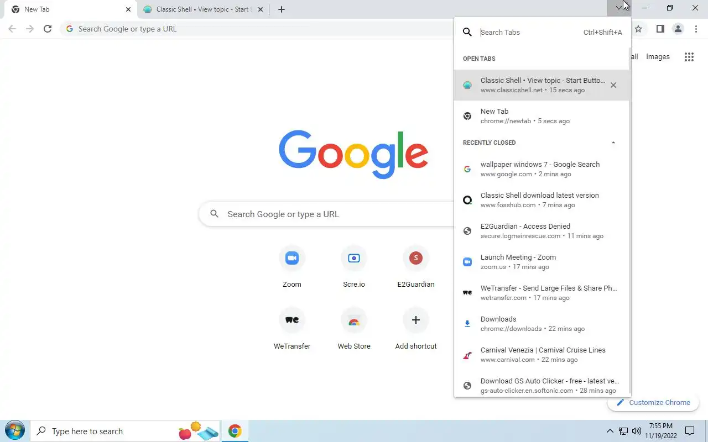This screenshot has height=442, width=708.
Task: Click the Chrome icon in the taskbar
Action: tap(235, 431)
